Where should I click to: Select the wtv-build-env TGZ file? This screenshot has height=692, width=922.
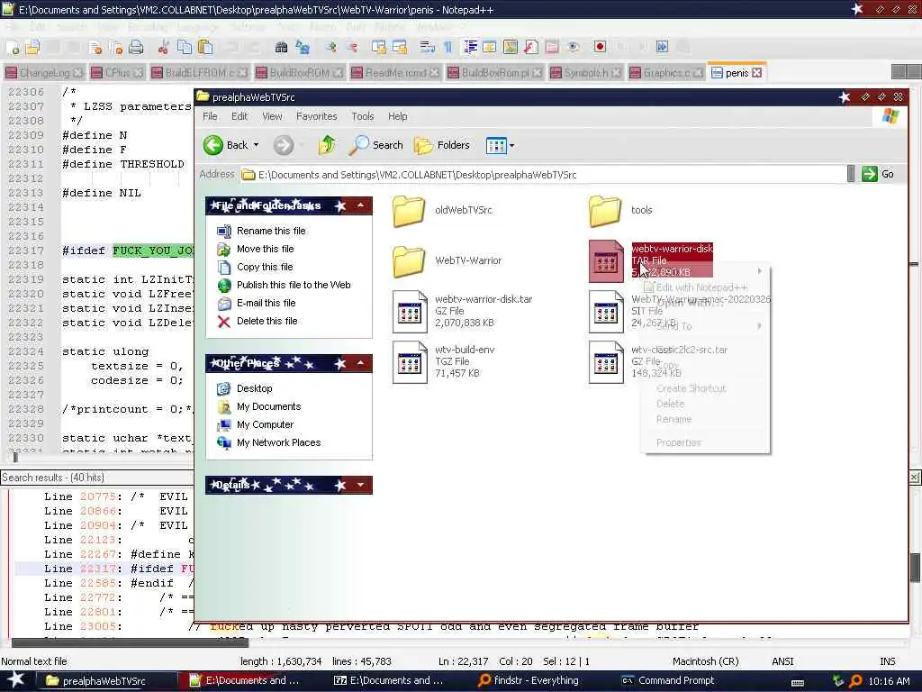coord(444,361)
